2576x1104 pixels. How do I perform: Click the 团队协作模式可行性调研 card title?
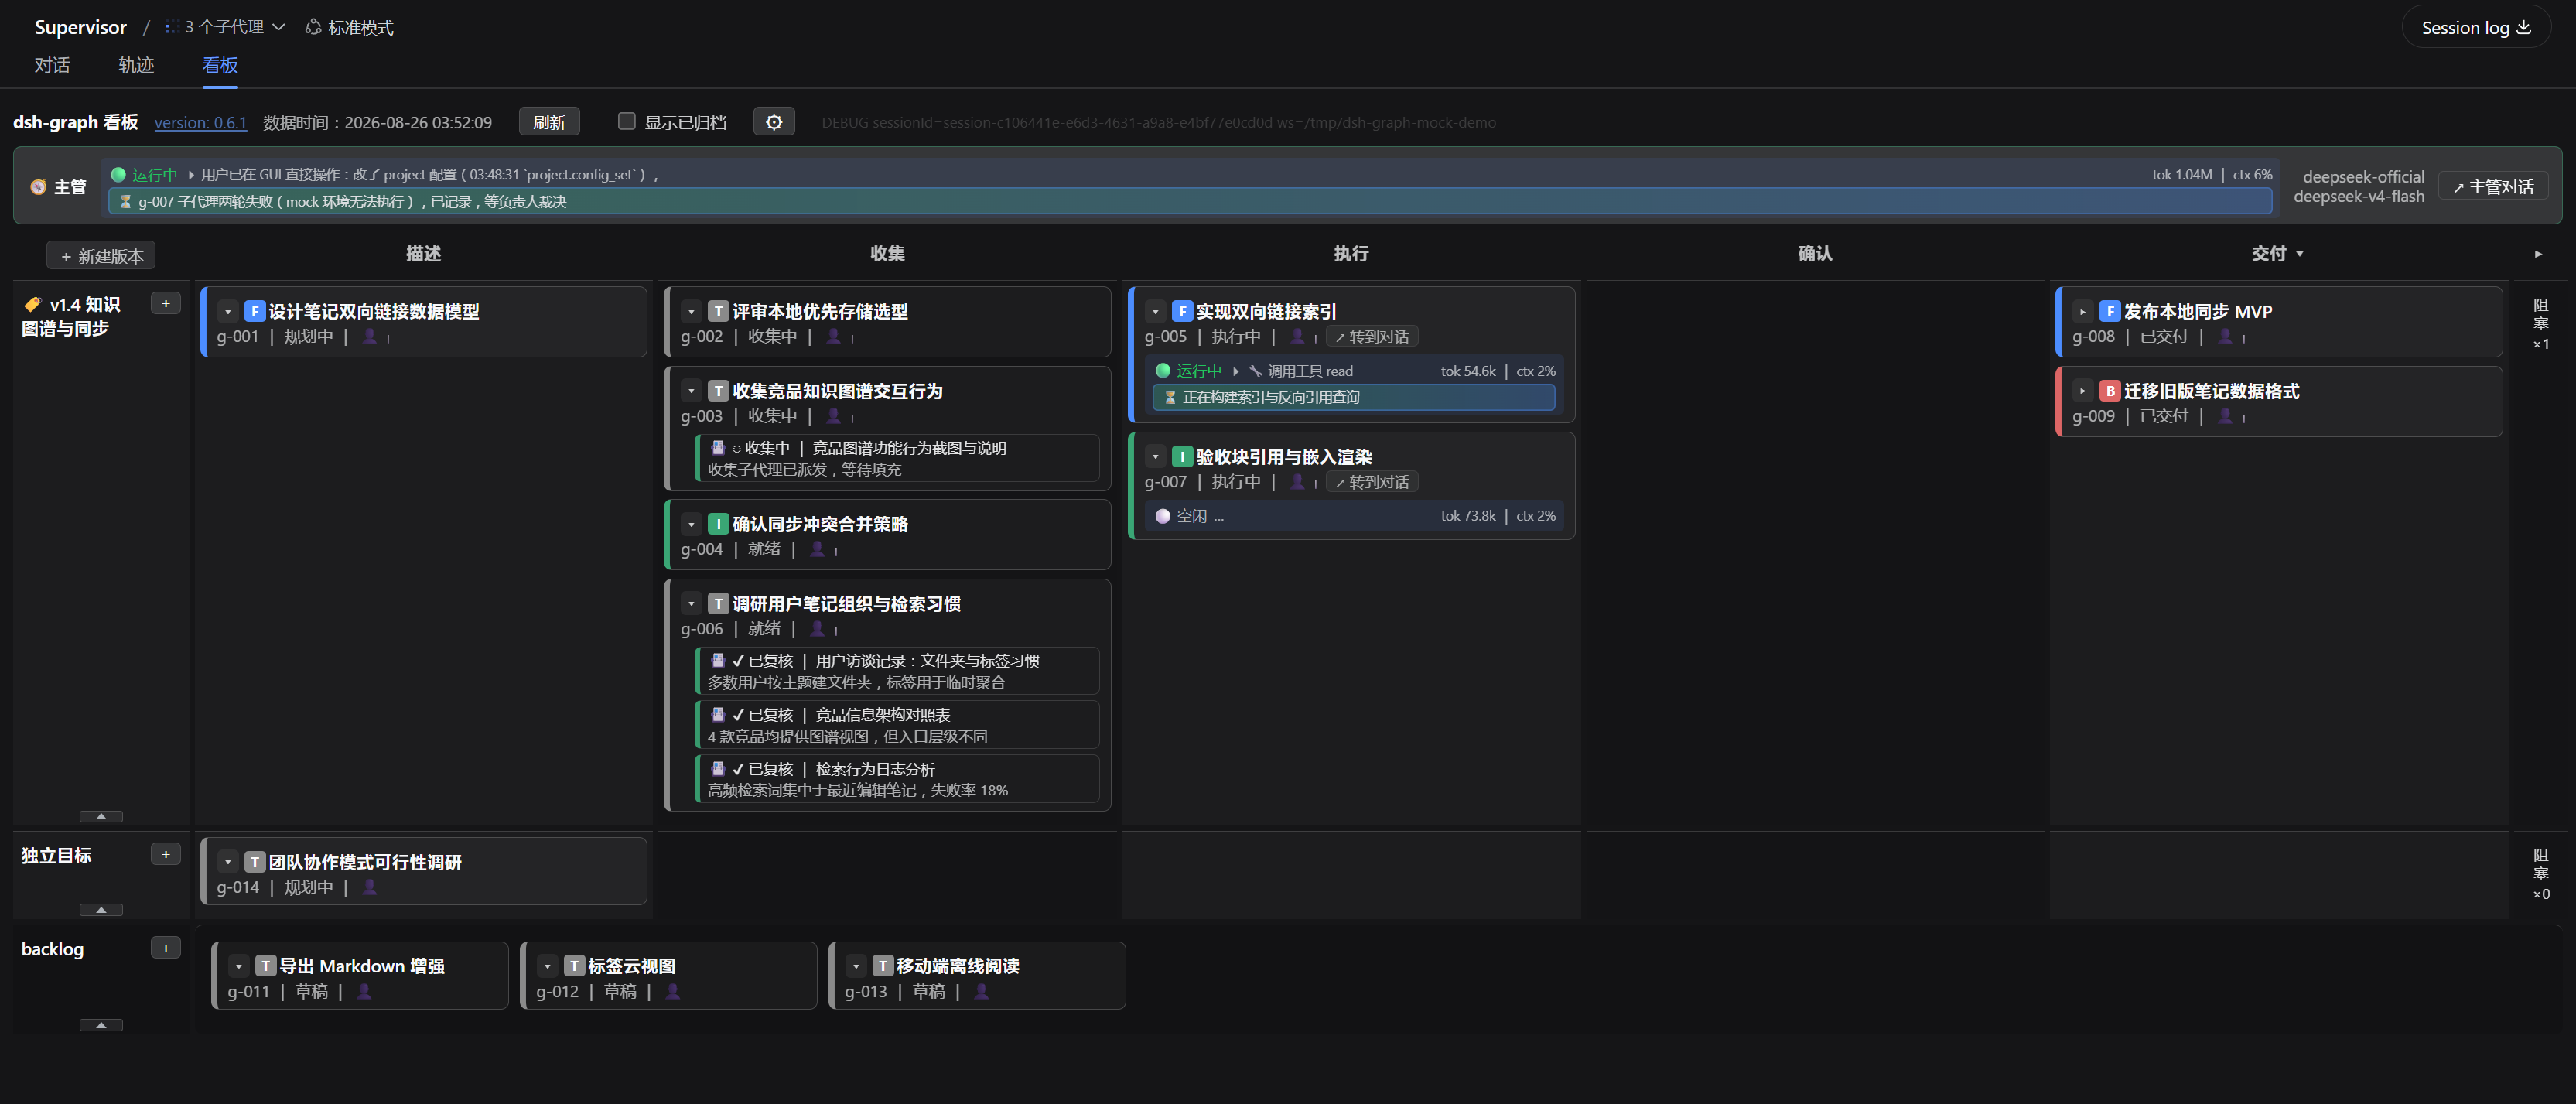click(x=365, y=862)
